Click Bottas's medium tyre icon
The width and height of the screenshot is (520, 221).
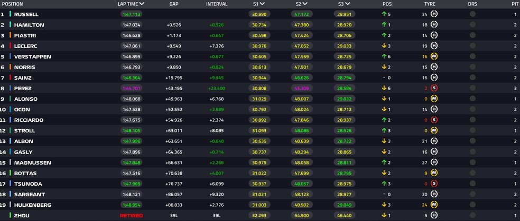[434, 172]
